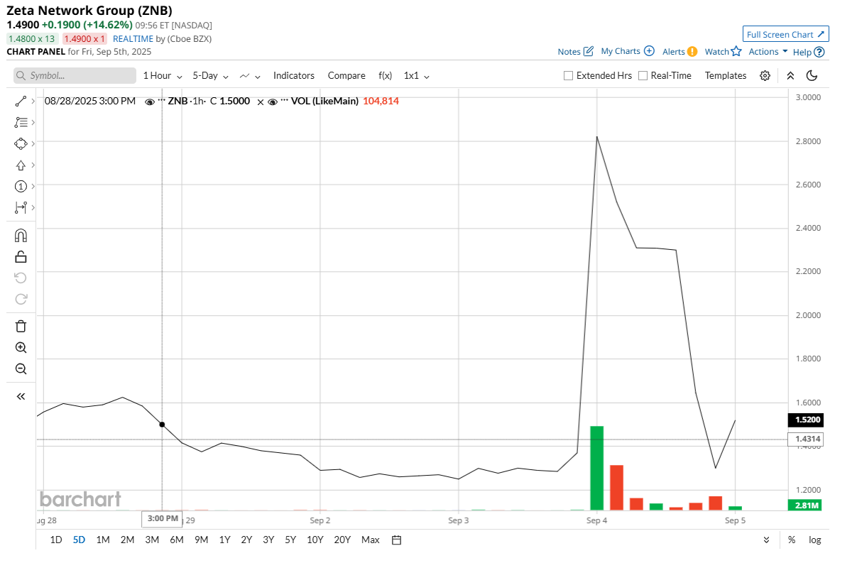Open chart settings gear
This screenshot has width=857, height=563.
pos(765,75)
